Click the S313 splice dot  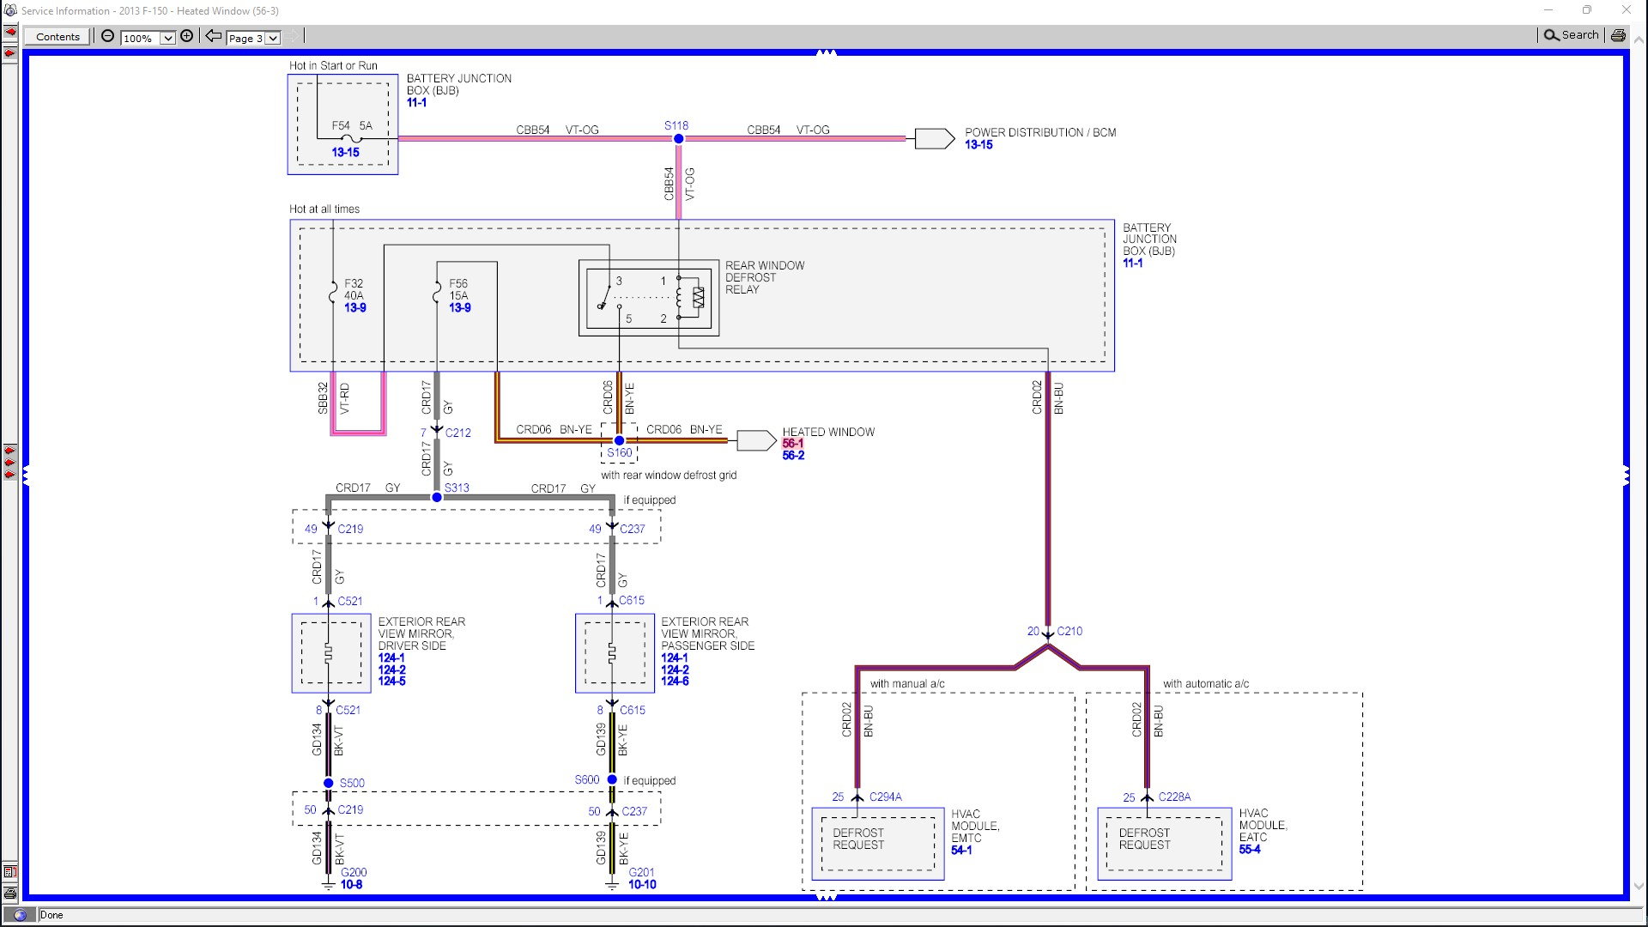437,497
